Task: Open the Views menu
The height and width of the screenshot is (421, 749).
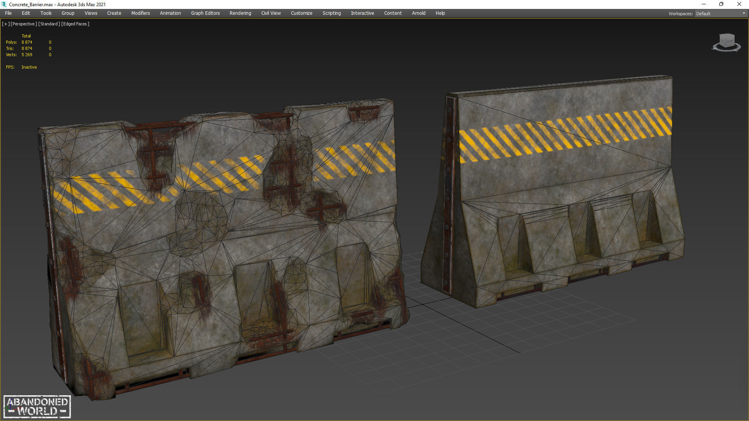Action: [x=91, y=13]
